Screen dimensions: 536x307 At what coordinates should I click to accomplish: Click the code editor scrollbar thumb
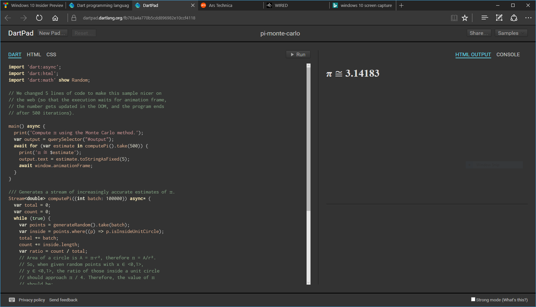click(309, 139)
